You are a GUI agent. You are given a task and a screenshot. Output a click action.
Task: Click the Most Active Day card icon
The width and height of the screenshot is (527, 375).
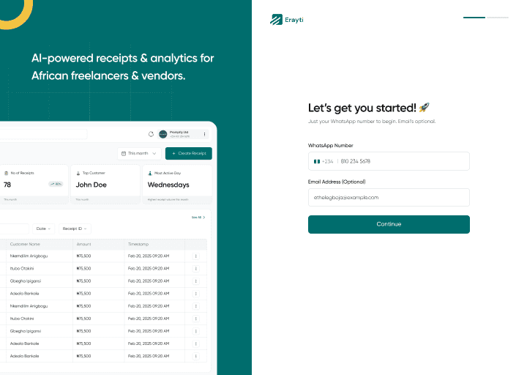point(150,174)
